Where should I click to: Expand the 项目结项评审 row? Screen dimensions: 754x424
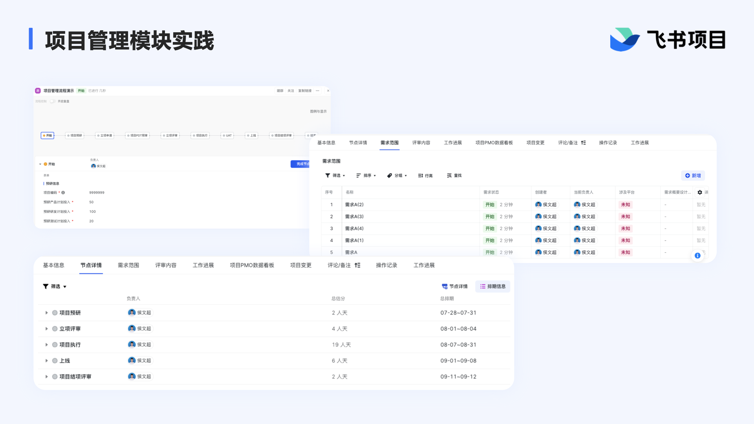[x=46, y=377]
